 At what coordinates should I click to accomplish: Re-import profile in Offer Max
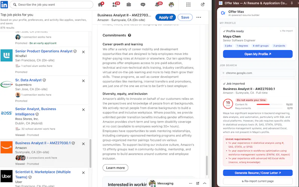point(286,31)
